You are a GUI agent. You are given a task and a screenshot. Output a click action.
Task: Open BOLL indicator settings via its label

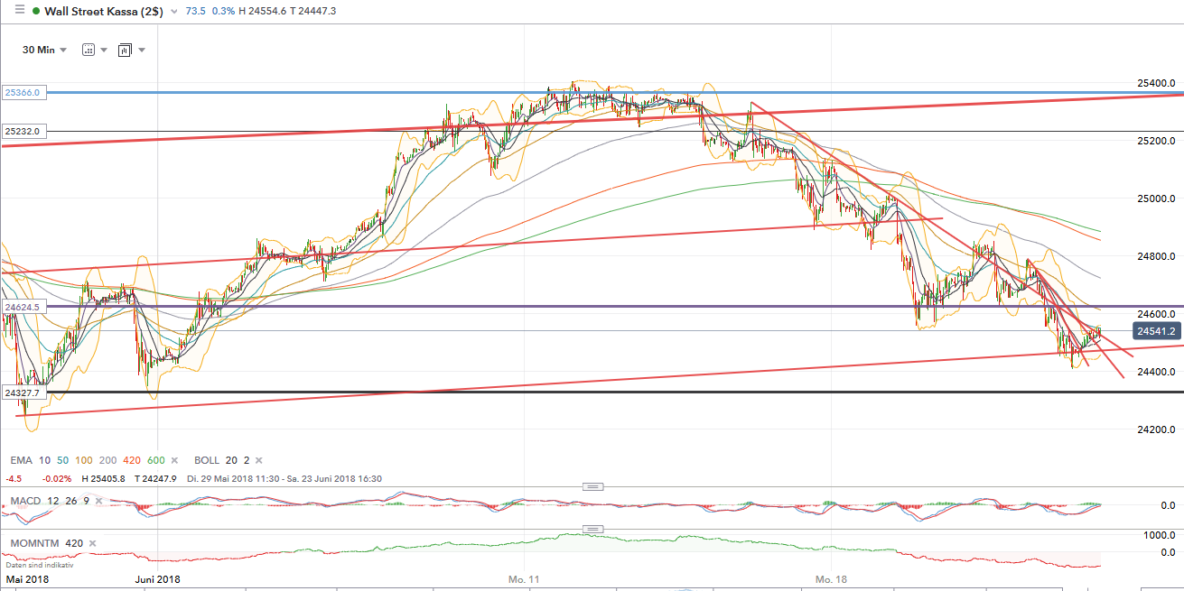208,460
